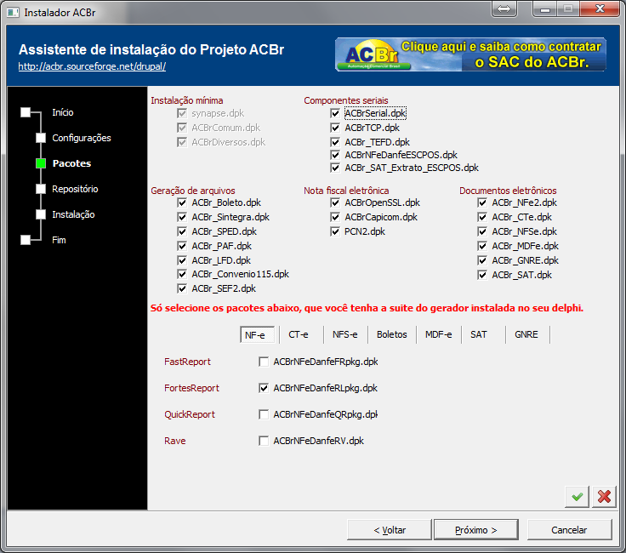The width and height of the screenshot is (626, 553).
Task: Enable Rave ACBrNFeDanfeRV.dpk checkbox
Action: point(264,441)
